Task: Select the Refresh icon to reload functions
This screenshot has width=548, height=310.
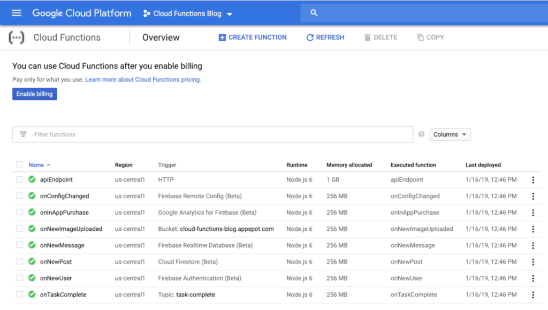Action: pos(310,37)
